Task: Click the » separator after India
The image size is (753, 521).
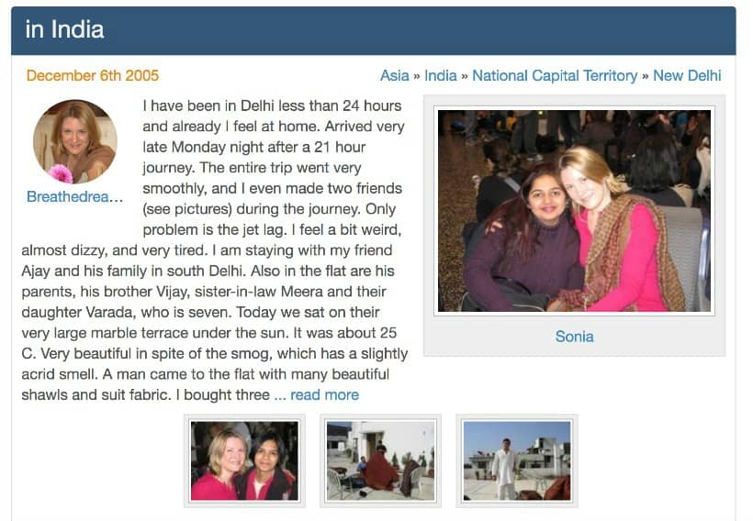Action: click(465, 76)
